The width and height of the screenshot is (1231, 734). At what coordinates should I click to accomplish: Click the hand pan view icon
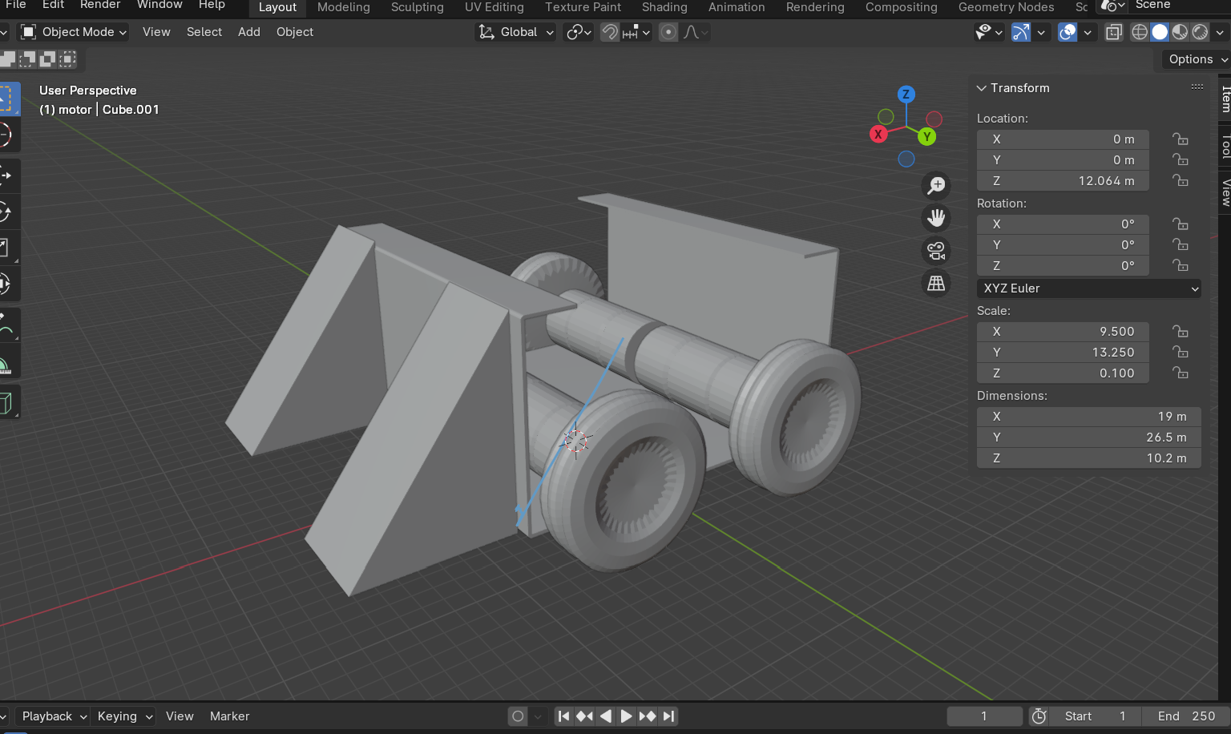point(936,218)
